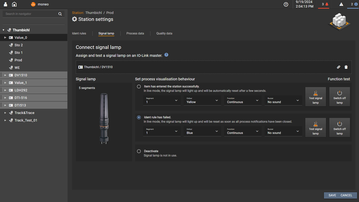Viewport: 359px width, 202px height.
Task: Switch off lamp for ident rule failed
Action: pos(340,127)
